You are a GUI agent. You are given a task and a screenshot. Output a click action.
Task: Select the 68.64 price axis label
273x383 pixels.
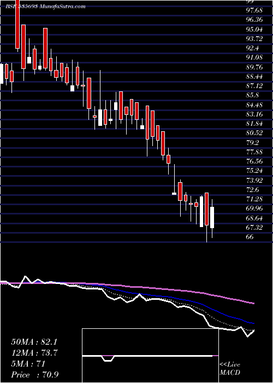(254, 218)
